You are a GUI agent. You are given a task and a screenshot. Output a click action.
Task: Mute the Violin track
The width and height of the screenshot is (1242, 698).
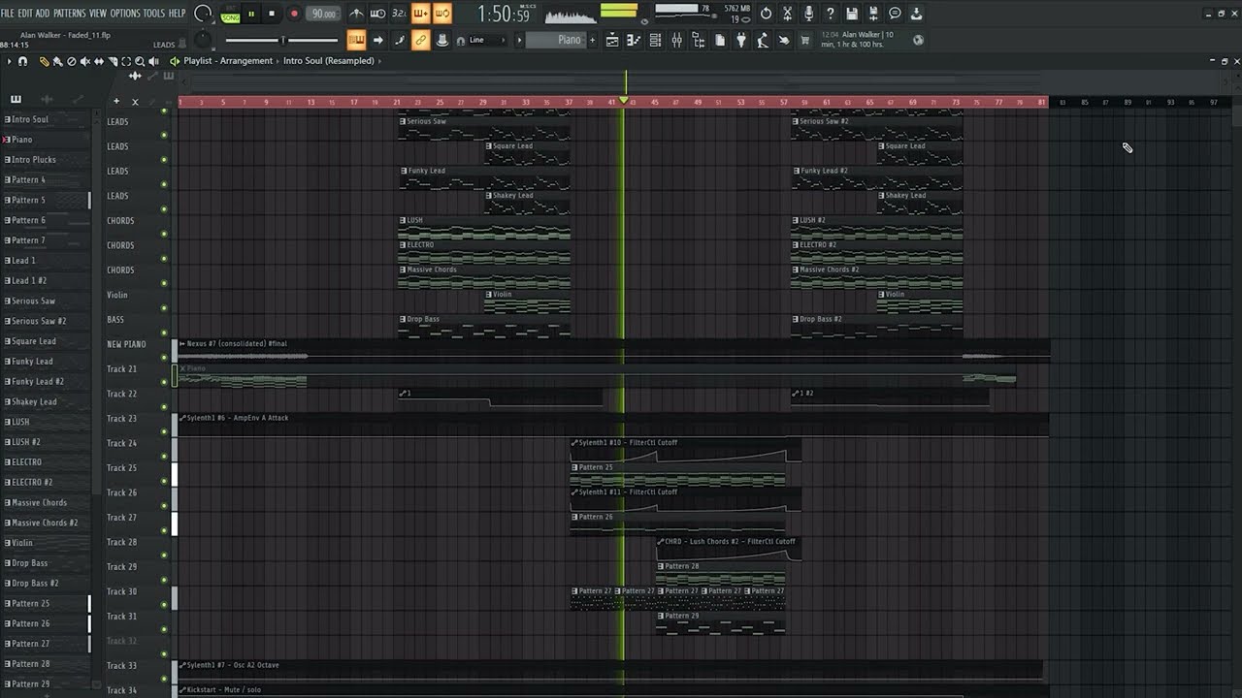(x=164, y=307)
